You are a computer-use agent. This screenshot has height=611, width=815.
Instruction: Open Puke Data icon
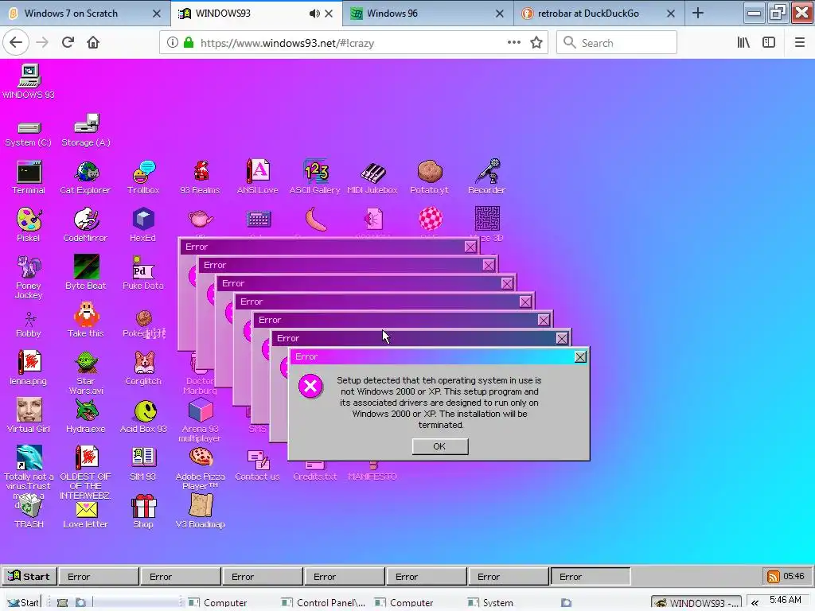point(143,273)
